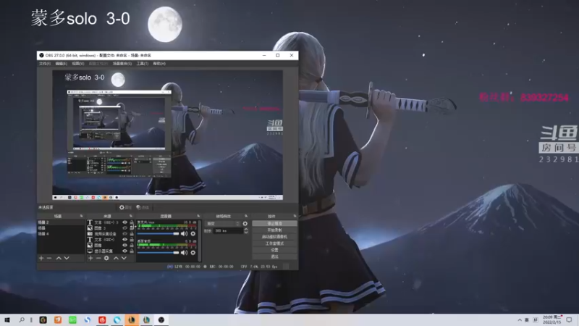Start the virtual camera button
This screenshot has width=579, height=326.
[x=274, y=237]
